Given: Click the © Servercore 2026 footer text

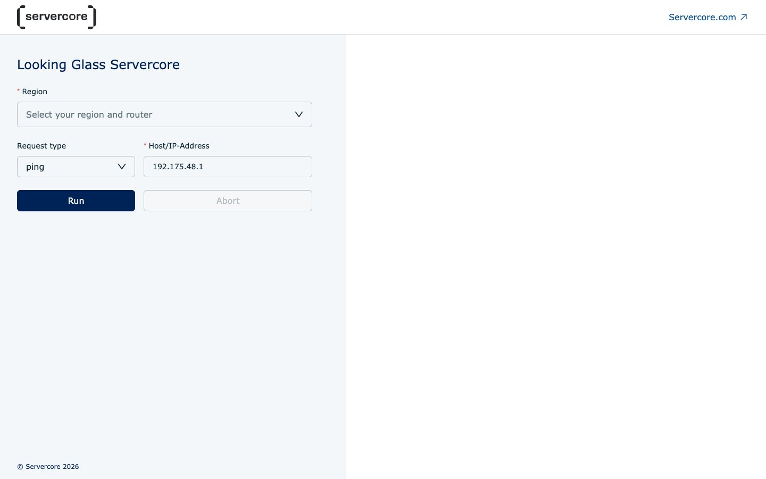Looking at the screenshot, I should point(48,467).
